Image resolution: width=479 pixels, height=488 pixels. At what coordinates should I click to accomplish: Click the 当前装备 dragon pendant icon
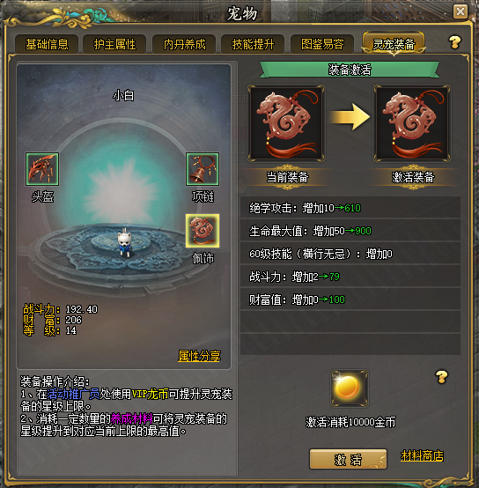(286, 123)
